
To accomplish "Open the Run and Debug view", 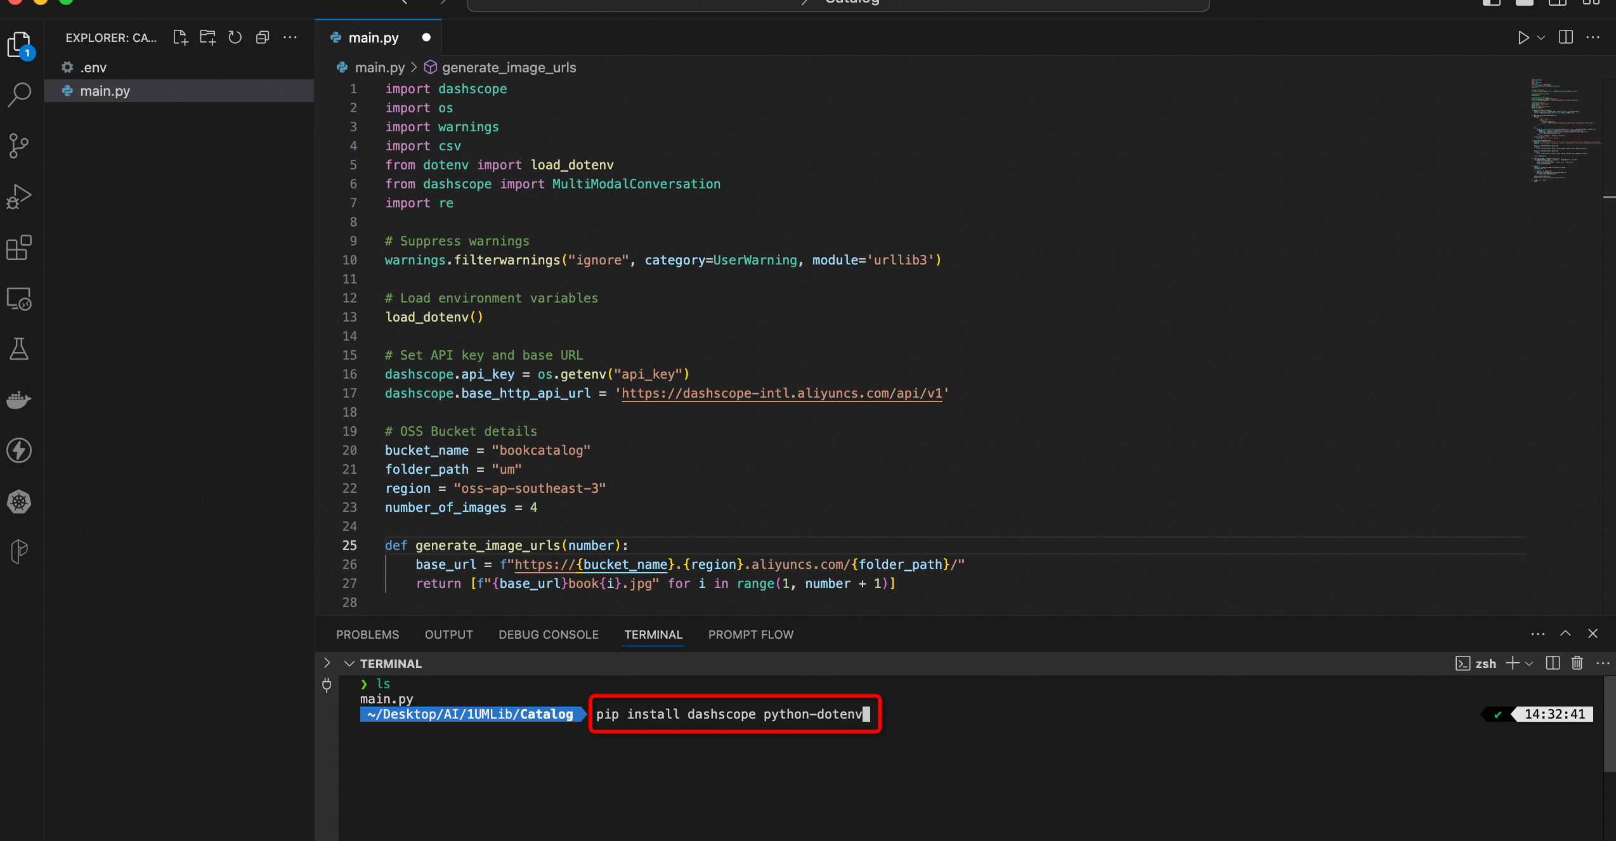I will coord(20,197).
